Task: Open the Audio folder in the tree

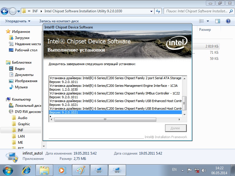Action: 23,118
